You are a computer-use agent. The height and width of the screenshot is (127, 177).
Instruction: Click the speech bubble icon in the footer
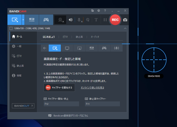pos(50,116)
